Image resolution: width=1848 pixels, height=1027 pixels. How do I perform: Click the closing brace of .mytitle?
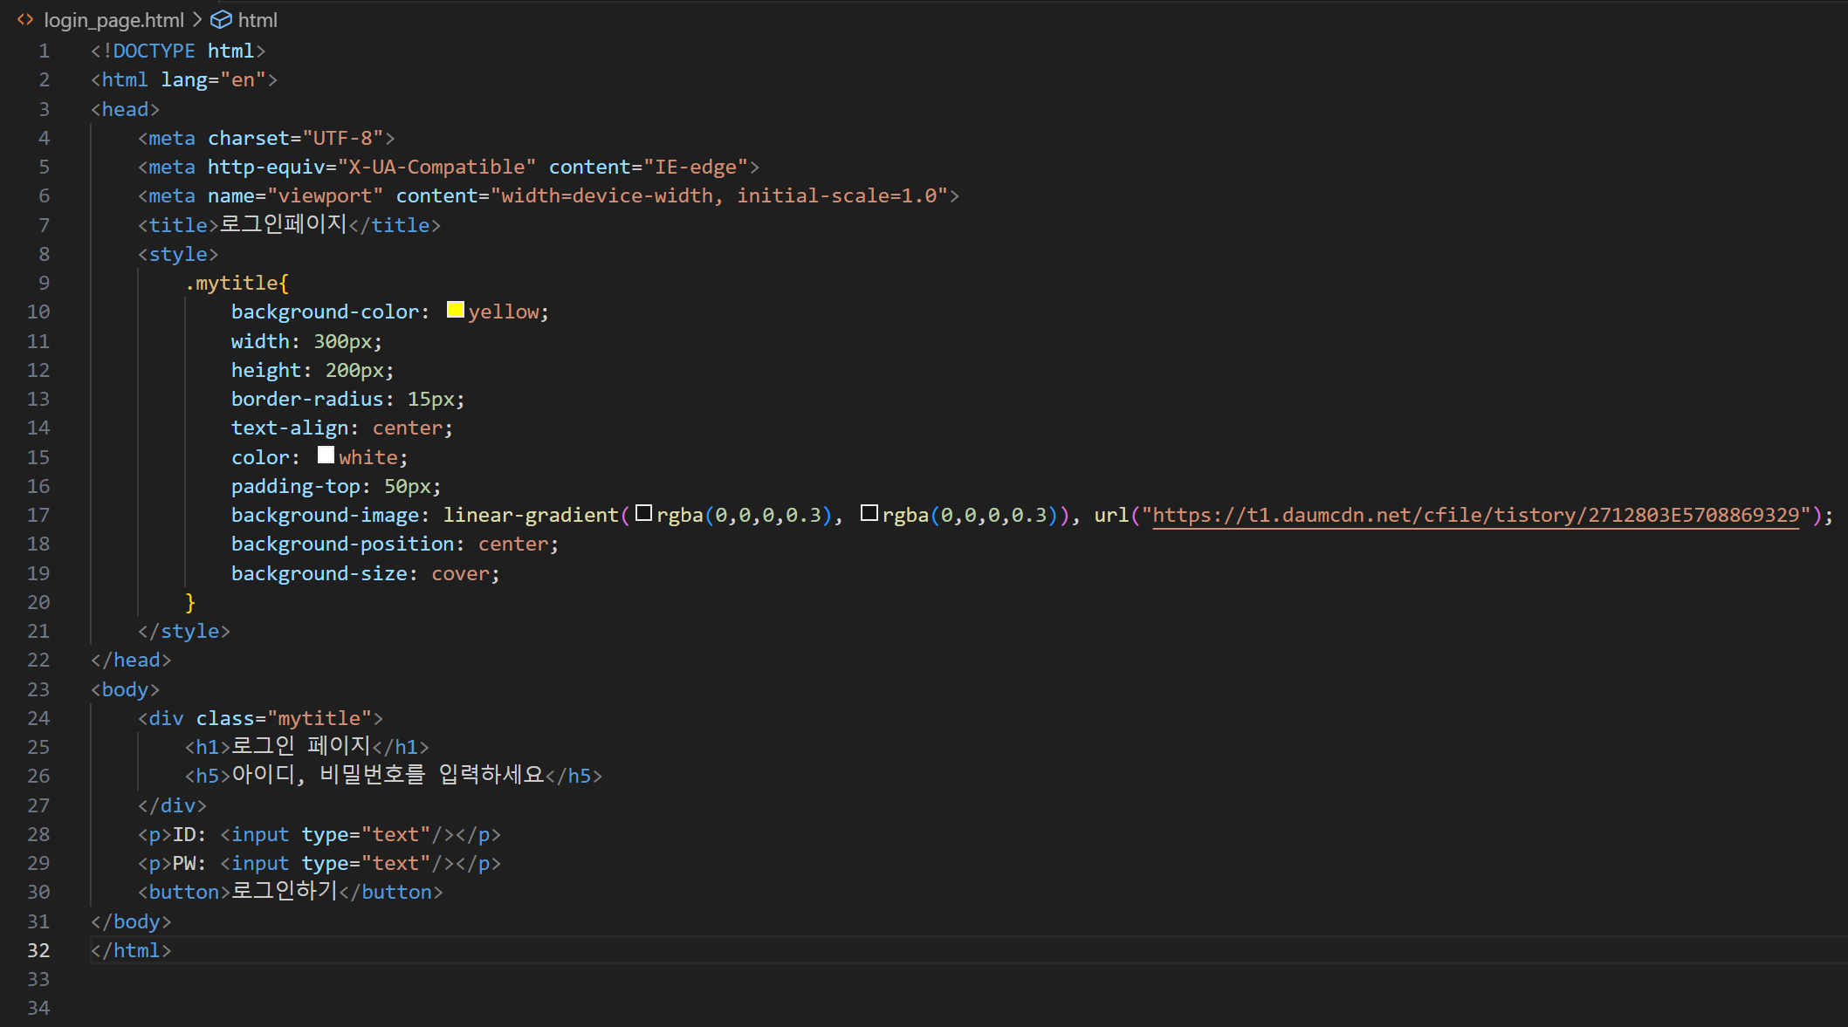(190, 602)
